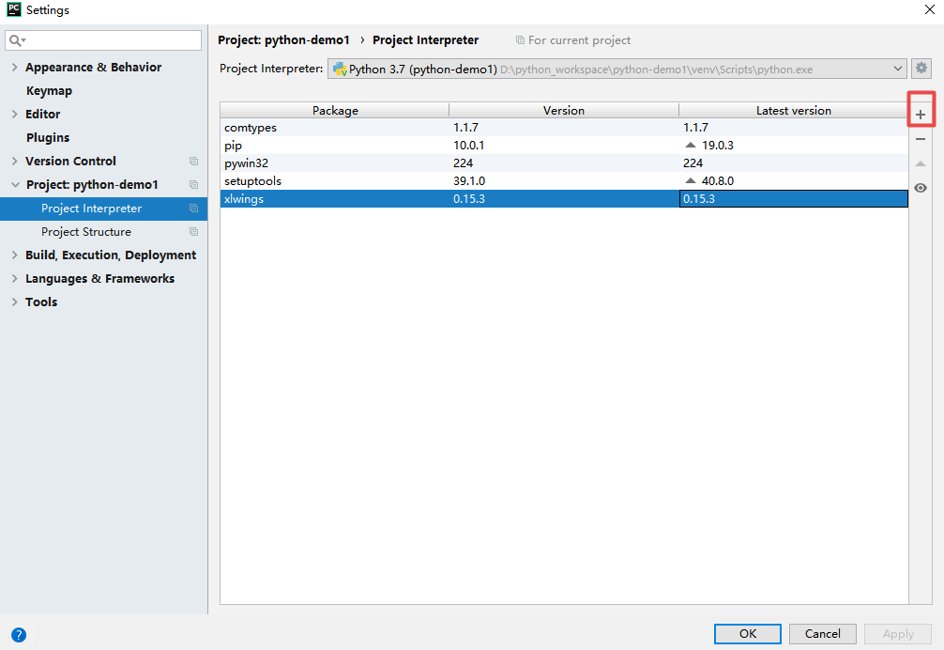
Task: Click the copy icon next to Project Interpreter
Action: pos(193,208)
